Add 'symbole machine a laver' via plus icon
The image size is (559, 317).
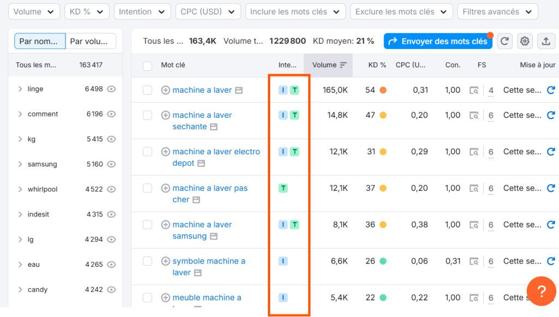(165, 261)
